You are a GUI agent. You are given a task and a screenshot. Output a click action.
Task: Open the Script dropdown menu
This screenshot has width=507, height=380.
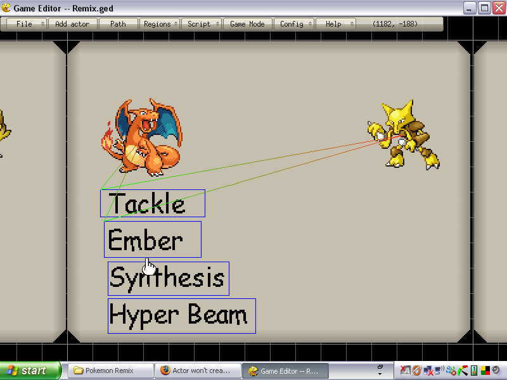point(202,24)
